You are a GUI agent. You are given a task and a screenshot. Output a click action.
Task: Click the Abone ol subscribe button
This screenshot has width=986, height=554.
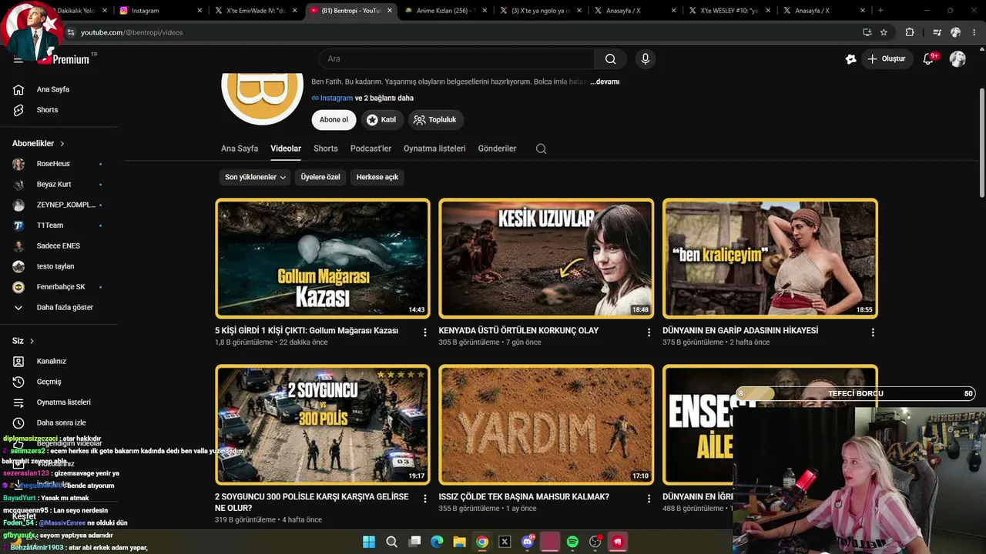[x=334, y=119]
